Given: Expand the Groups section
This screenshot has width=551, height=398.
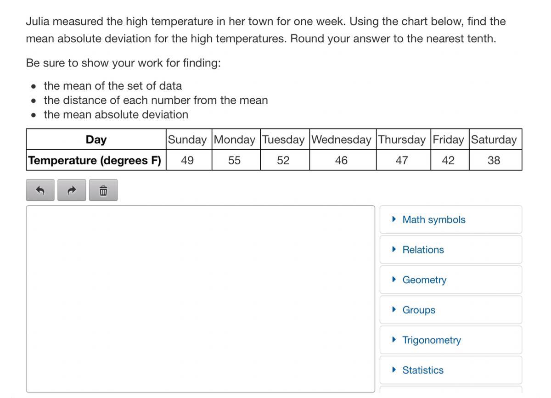Looking at the screenshot, I should (418, 310).
